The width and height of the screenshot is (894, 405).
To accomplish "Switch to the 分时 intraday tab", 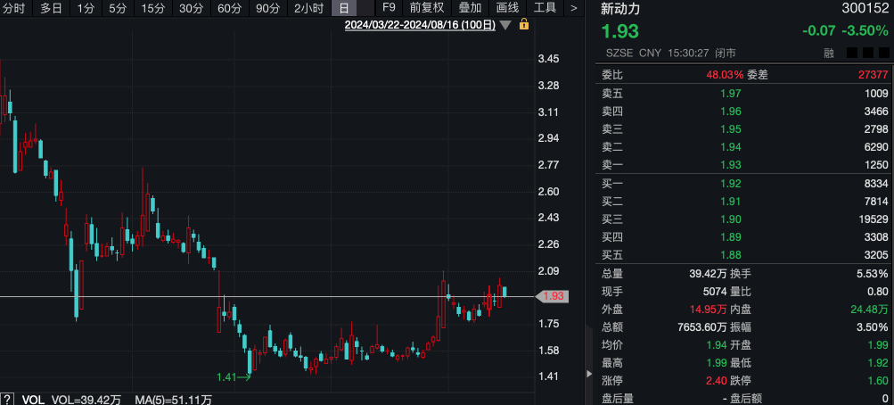I will 14,8.
